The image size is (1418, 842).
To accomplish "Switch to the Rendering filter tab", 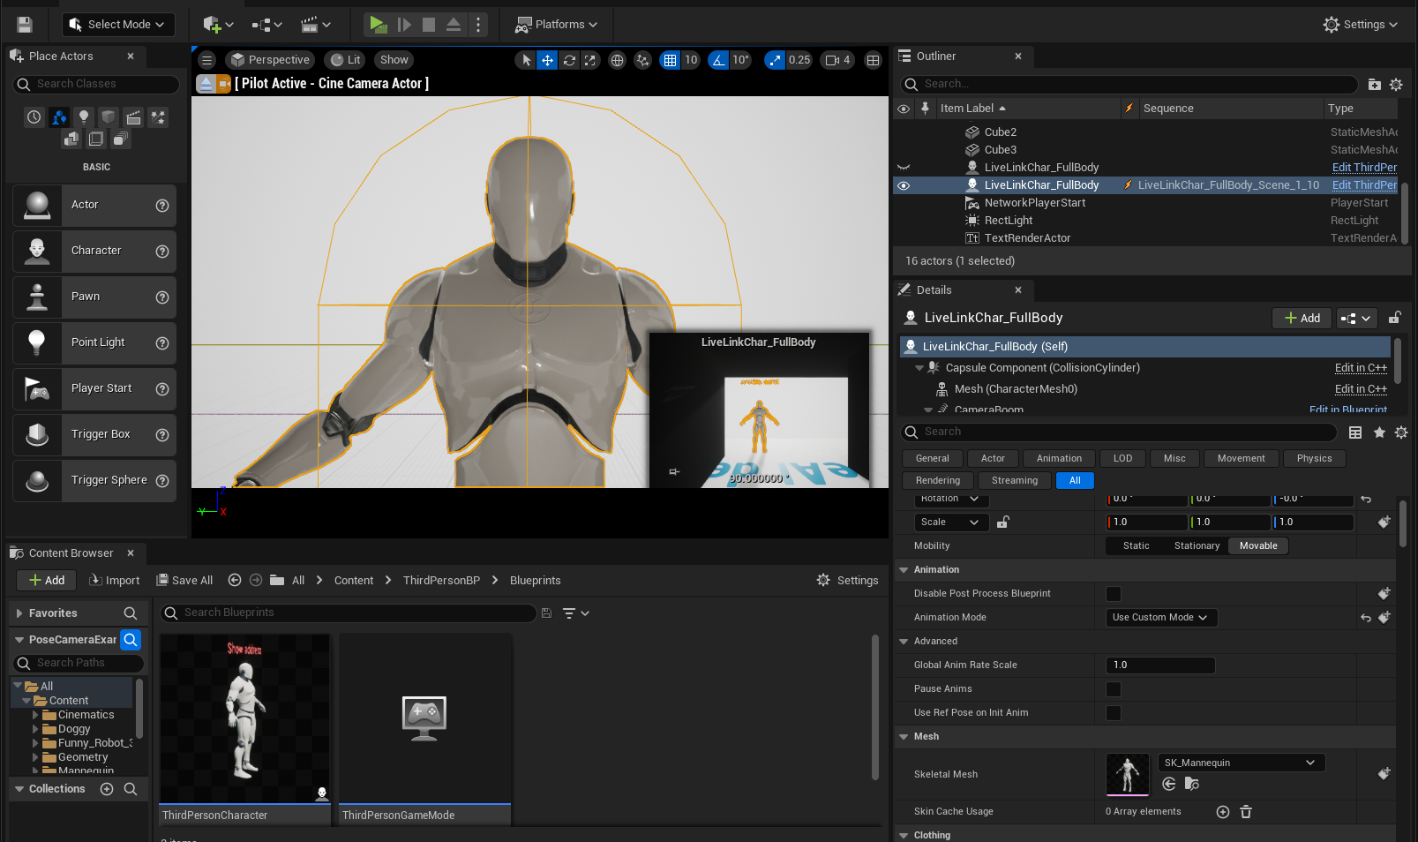I will (x=937, y=481).
